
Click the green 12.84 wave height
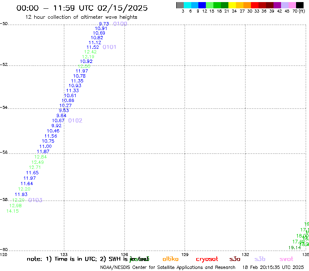pos(41,157)
